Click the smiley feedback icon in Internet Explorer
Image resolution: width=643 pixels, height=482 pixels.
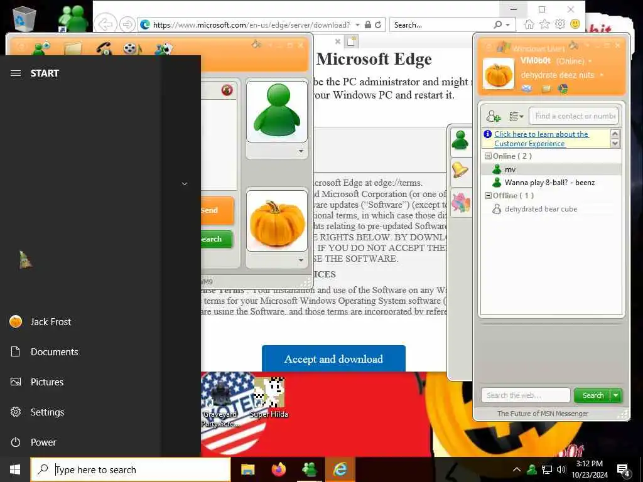point(575,24)
